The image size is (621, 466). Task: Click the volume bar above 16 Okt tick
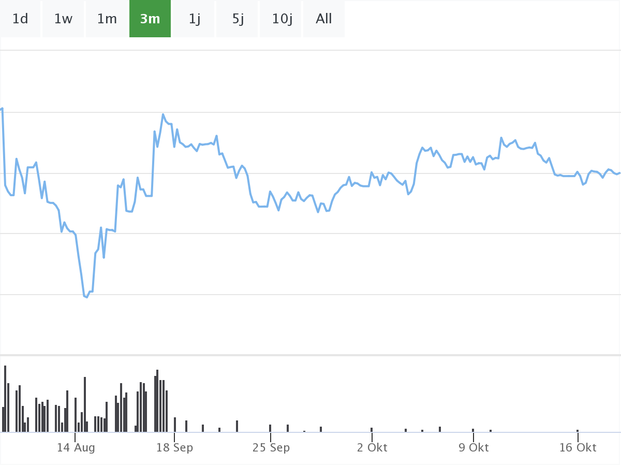[578, 431]
